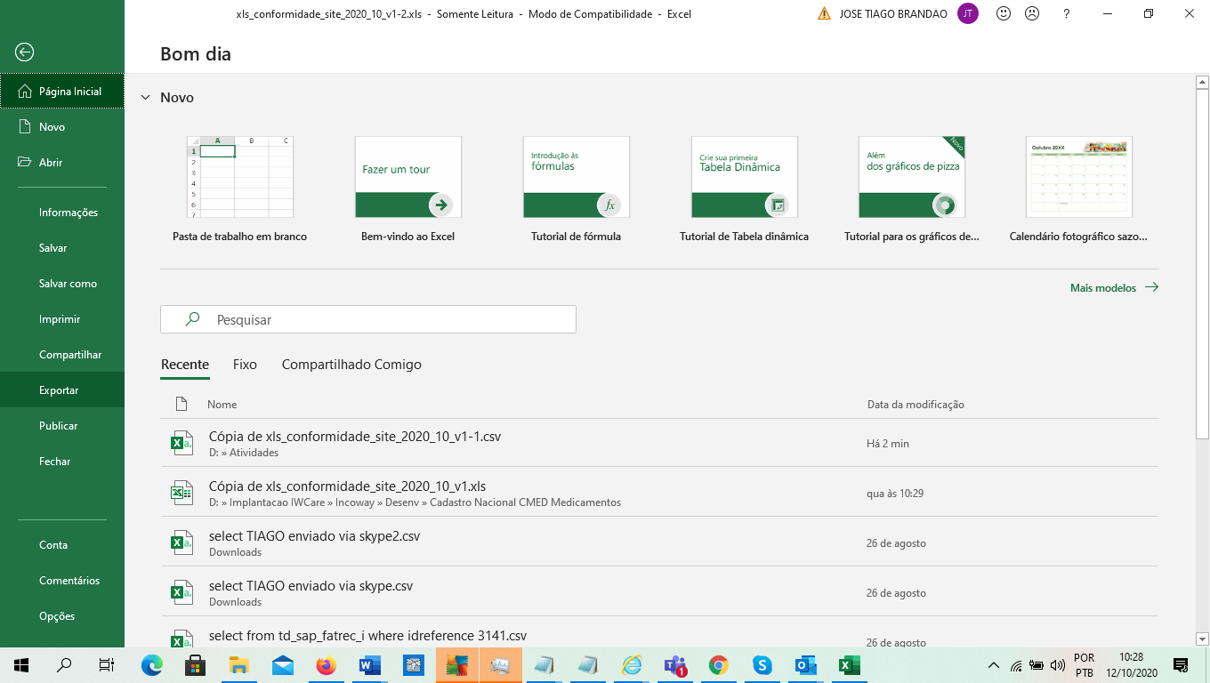Switch to the Fixo tab
The width and height of the screenshot is (1210, 683).
pyautogui.click(x=245, y=365)
